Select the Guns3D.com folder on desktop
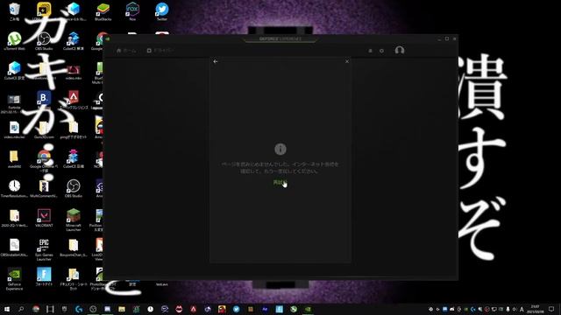Screen dimensions: 561x315 tap(44, 130)
